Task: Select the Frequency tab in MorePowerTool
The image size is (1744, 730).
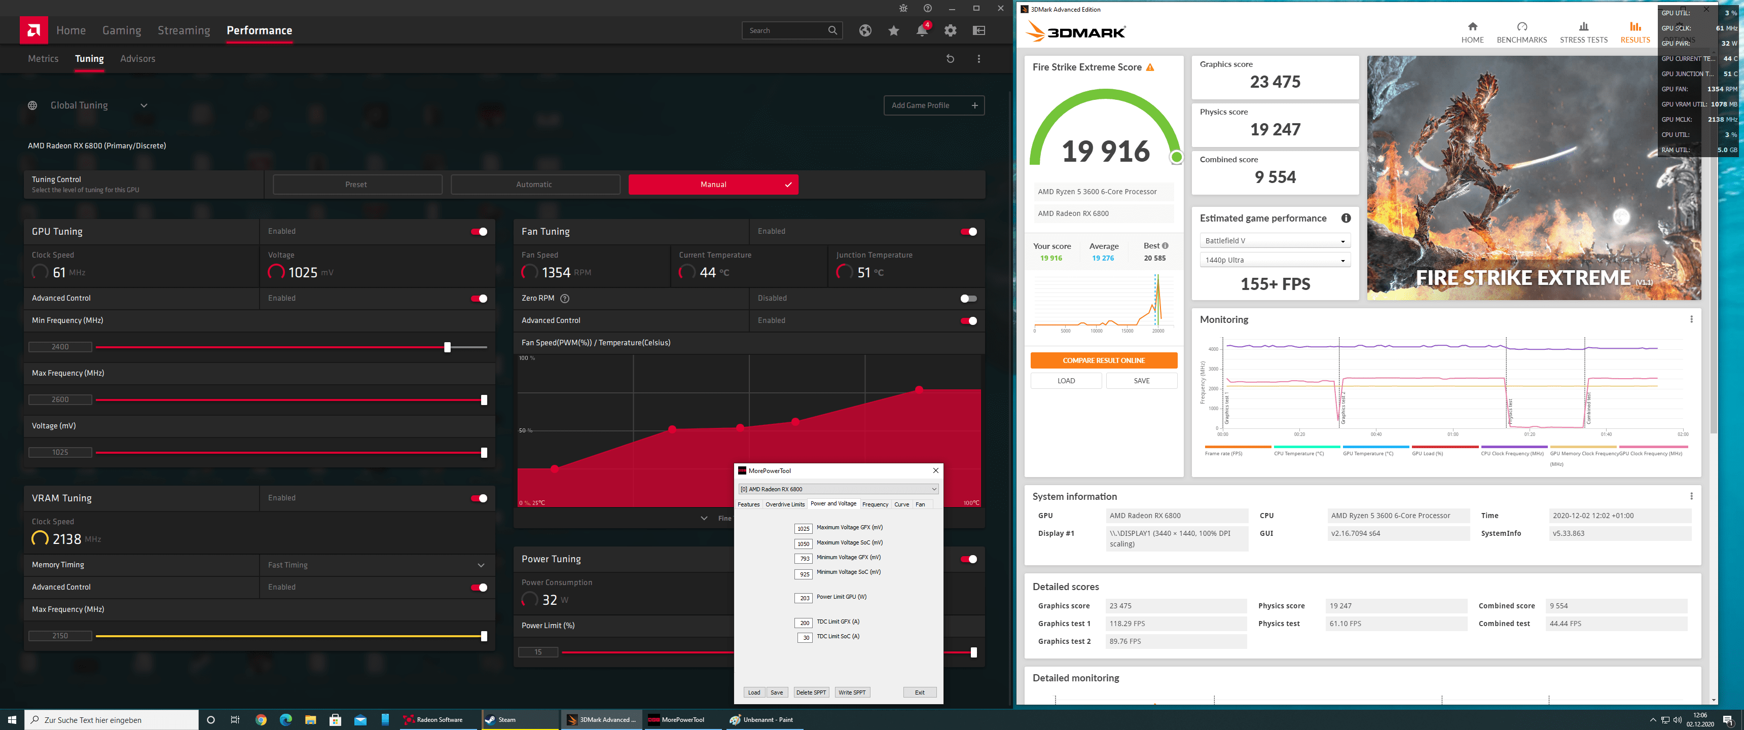Action: pyautogui.click(x=875, y=504)
